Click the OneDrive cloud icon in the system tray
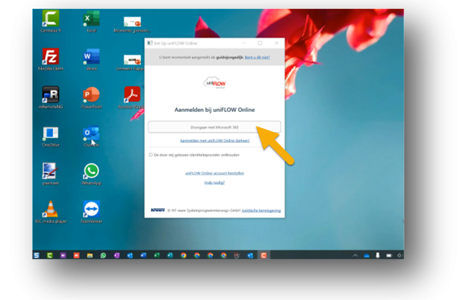Image resolution: width=469 pixels, height=300 pixels. point(366,256)
